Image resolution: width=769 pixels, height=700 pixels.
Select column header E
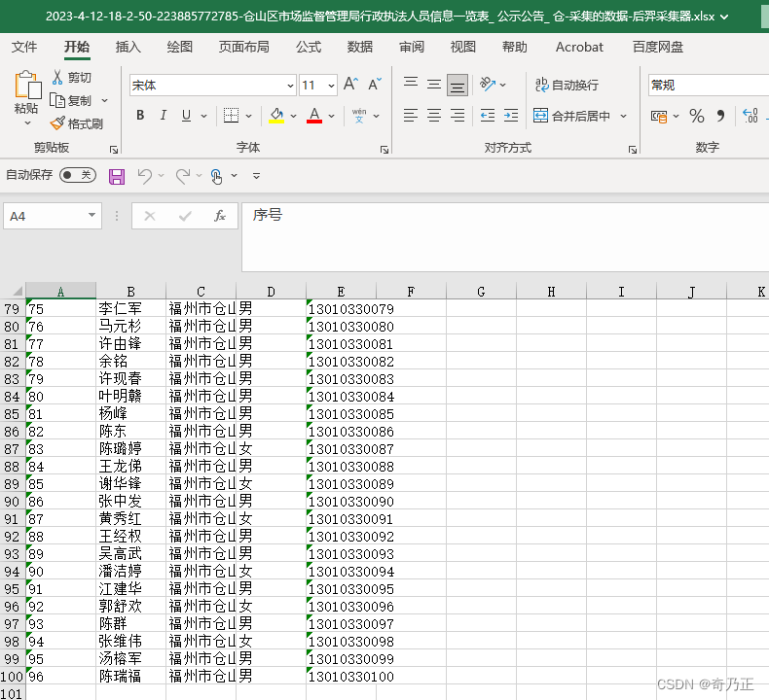[341, 292]
